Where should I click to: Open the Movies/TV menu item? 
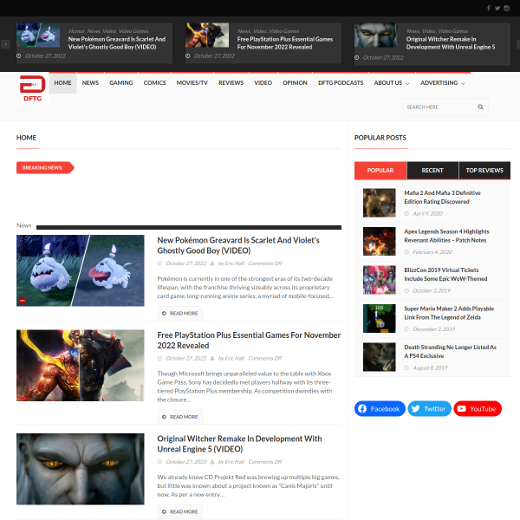(x=192, y=83)
